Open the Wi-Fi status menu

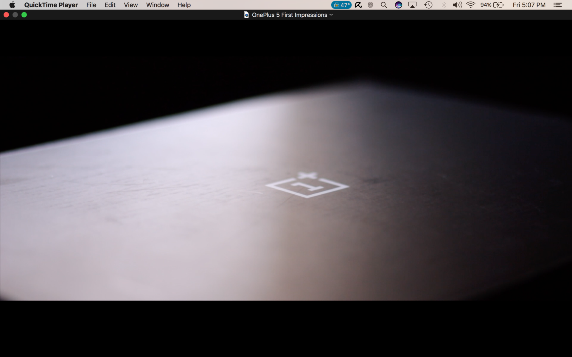(471, 5)
